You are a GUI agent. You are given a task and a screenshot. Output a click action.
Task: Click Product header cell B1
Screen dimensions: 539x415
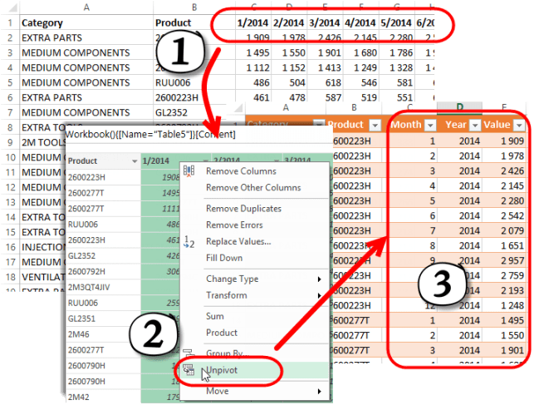[194, 22]
